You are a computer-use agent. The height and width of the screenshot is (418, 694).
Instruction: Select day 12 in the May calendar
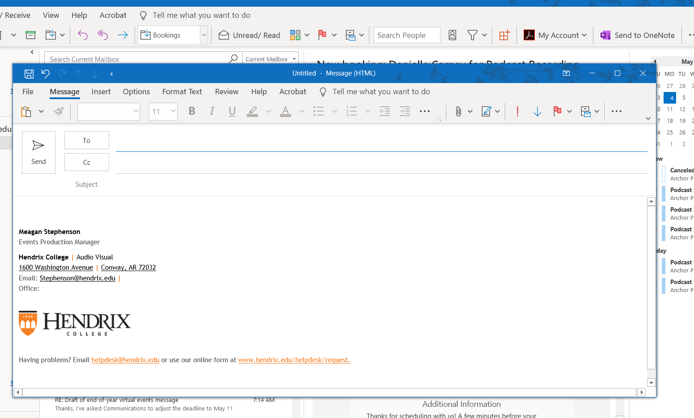tap(682, 109)
